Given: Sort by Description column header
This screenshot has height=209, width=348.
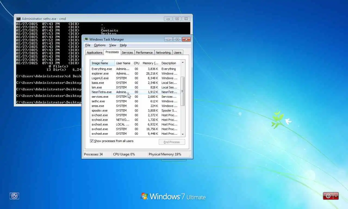Looking at the screenshot, I should [170, 63].
